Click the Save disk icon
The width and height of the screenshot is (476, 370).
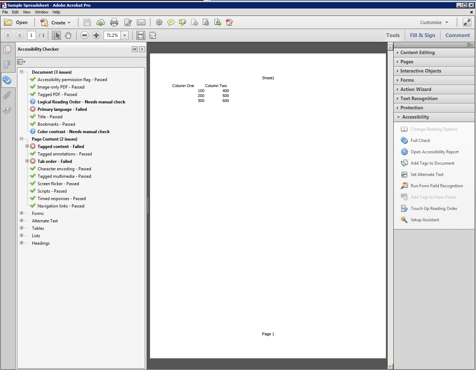tap(87, 22)
